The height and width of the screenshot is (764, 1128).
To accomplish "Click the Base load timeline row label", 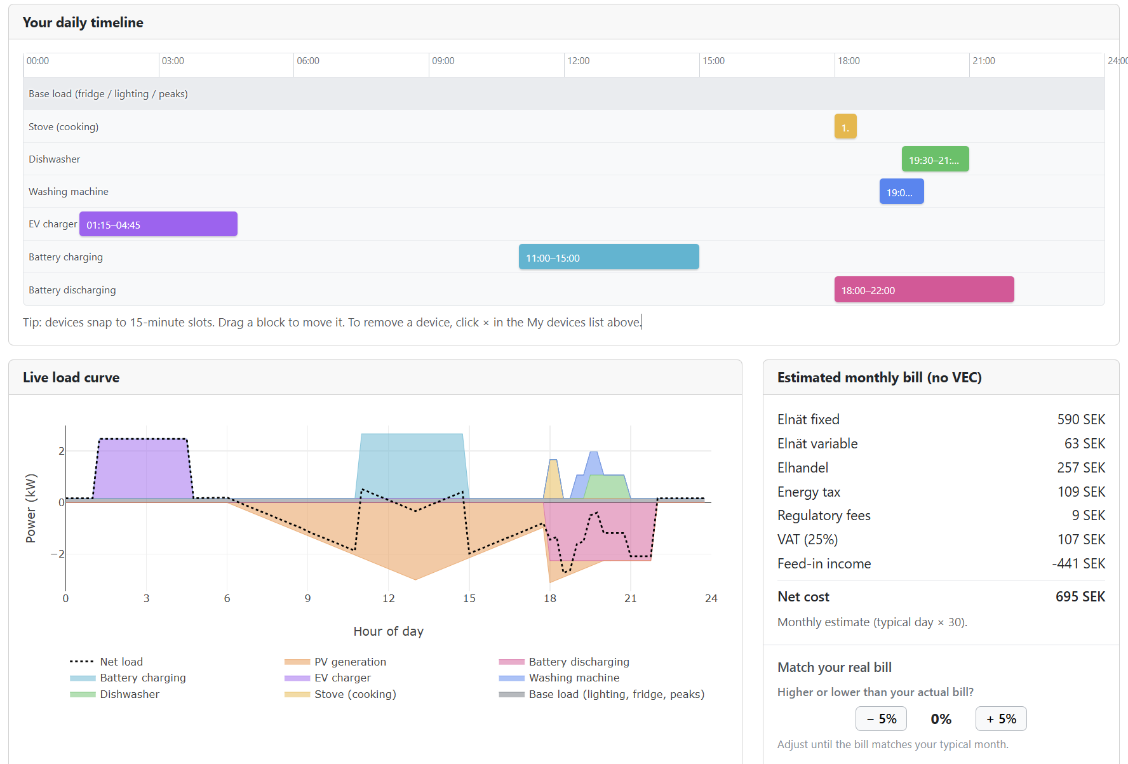I will point(108,94).
